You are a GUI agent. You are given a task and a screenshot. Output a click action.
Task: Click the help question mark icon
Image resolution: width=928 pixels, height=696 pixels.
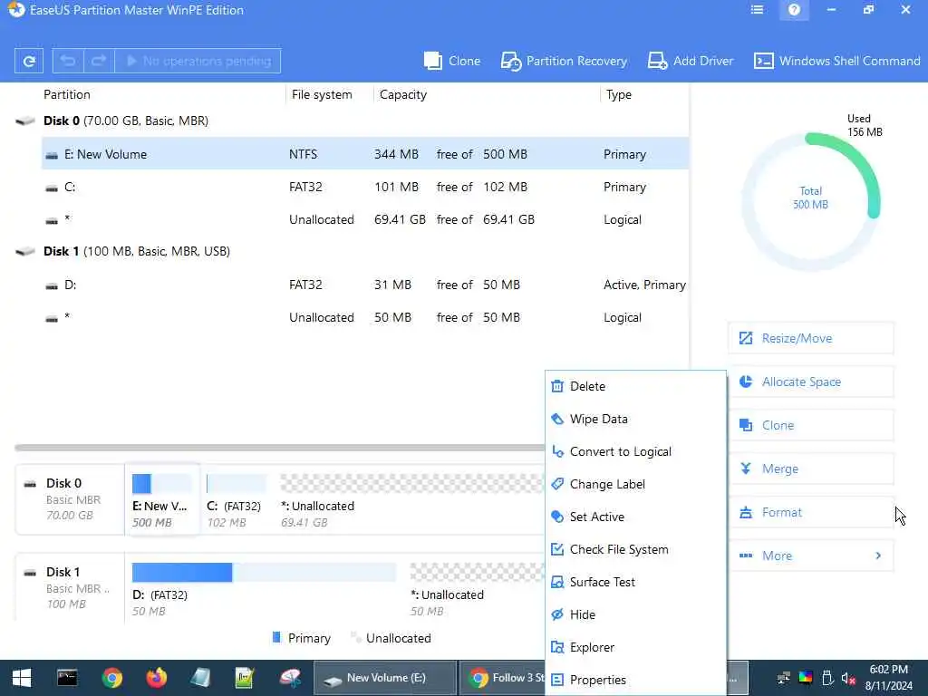(794, 10)
